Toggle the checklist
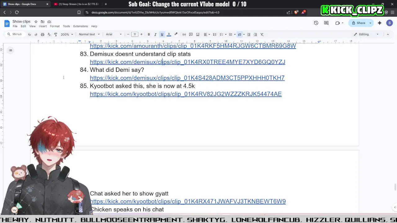397x223 pixels. coord(221,34)
